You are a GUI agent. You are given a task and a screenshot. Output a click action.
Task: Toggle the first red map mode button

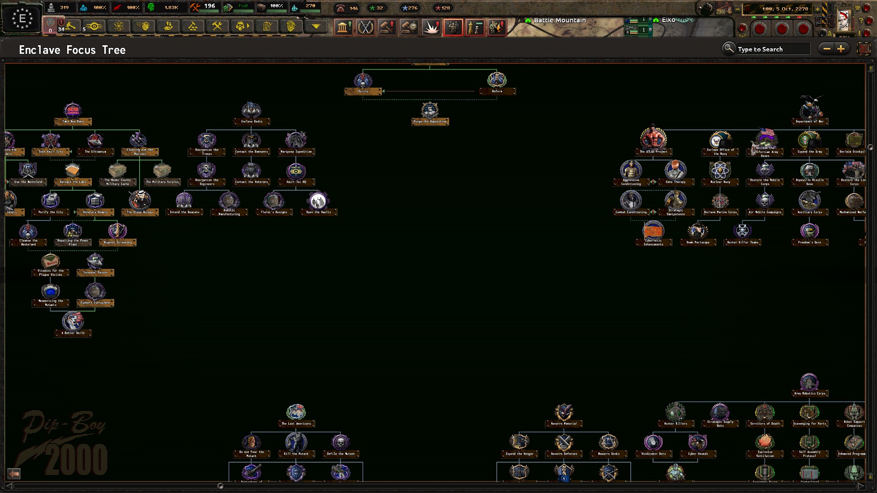tap(760, 29)
